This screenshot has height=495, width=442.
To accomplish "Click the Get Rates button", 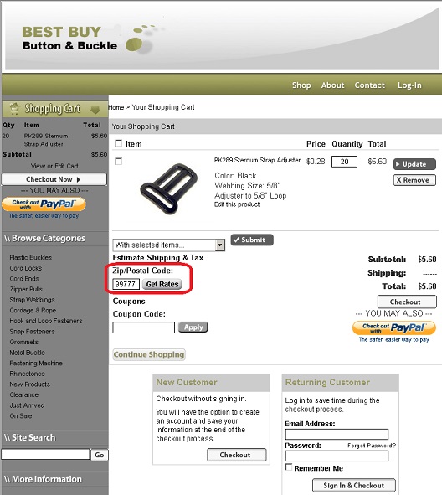I will coord(162,284).
